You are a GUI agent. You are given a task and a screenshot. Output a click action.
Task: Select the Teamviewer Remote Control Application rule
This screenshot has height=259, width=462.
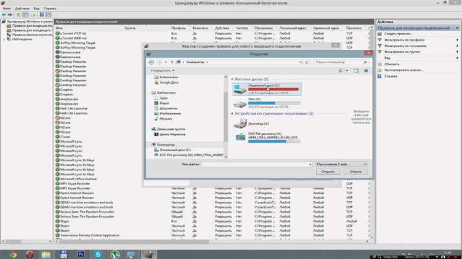90,236
